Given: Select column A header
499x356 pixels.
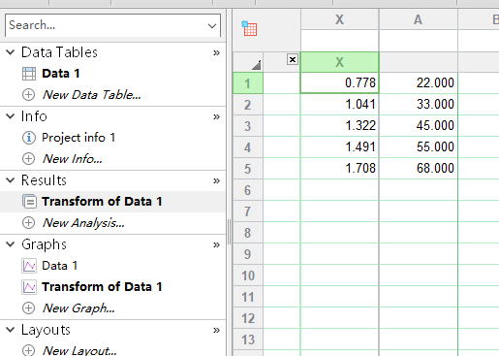Looking at the screenshot, I should pos(419,19).
